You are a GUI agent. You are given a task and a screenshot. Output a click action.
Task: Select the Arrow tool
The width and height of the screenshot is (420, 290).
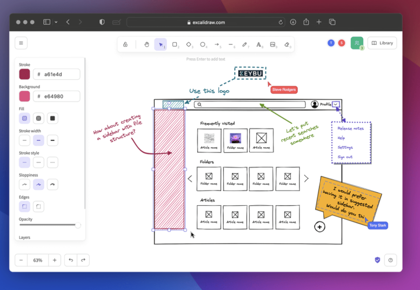click(x=217, y=44)
